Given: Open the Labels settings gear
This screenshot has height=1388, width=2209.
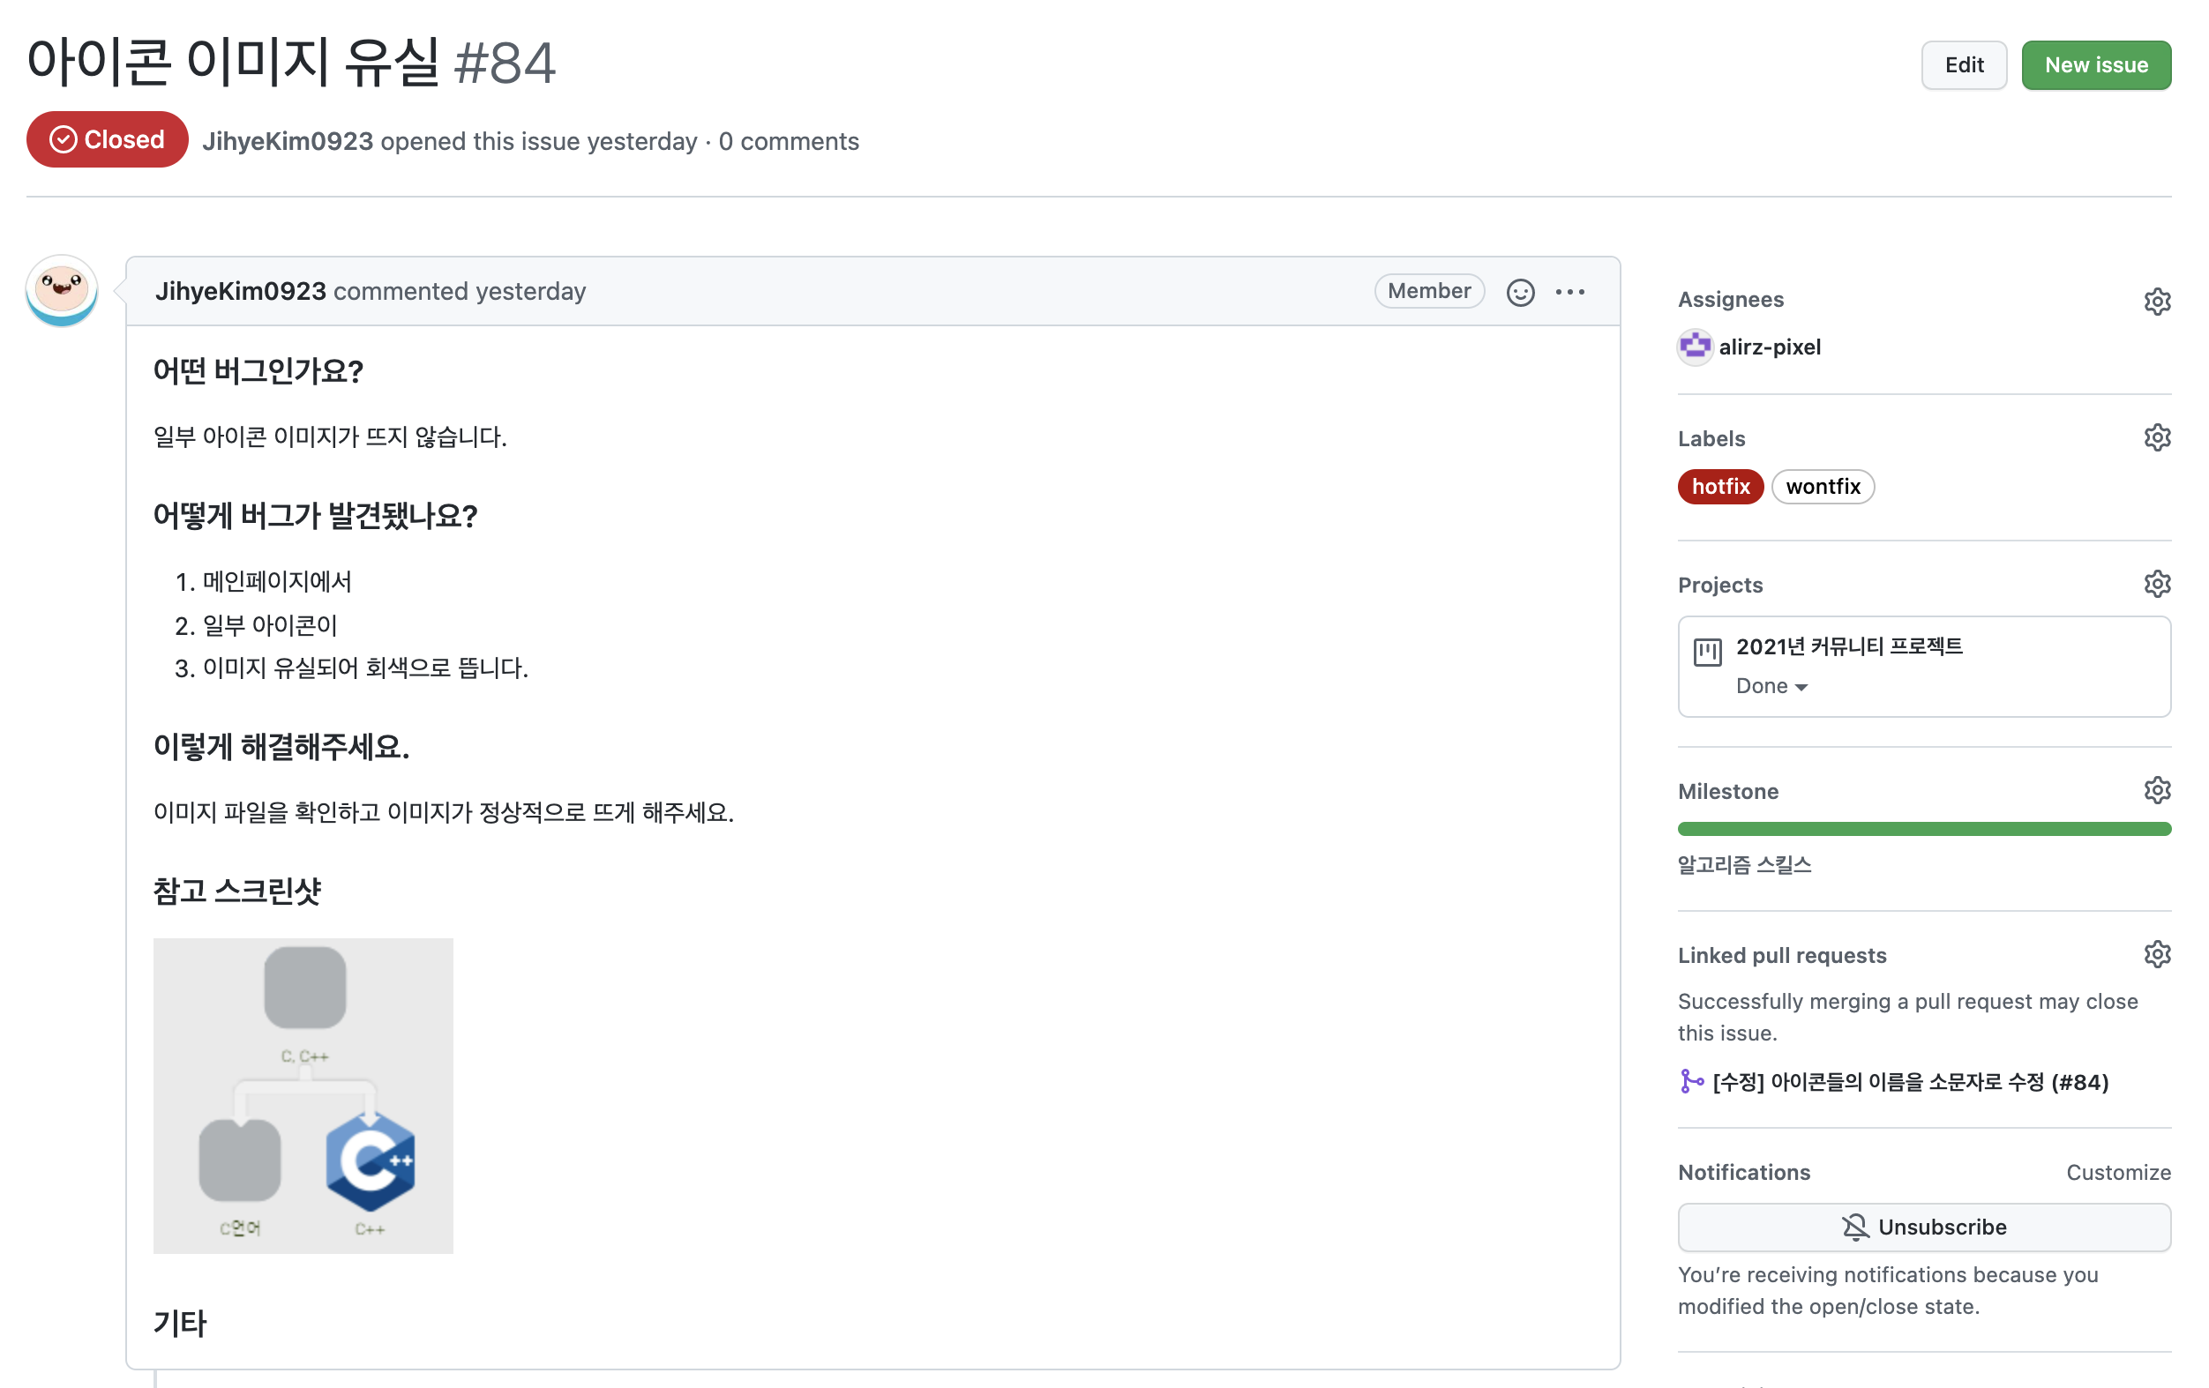Looking at the screenshot, I should coord(2157,437).
